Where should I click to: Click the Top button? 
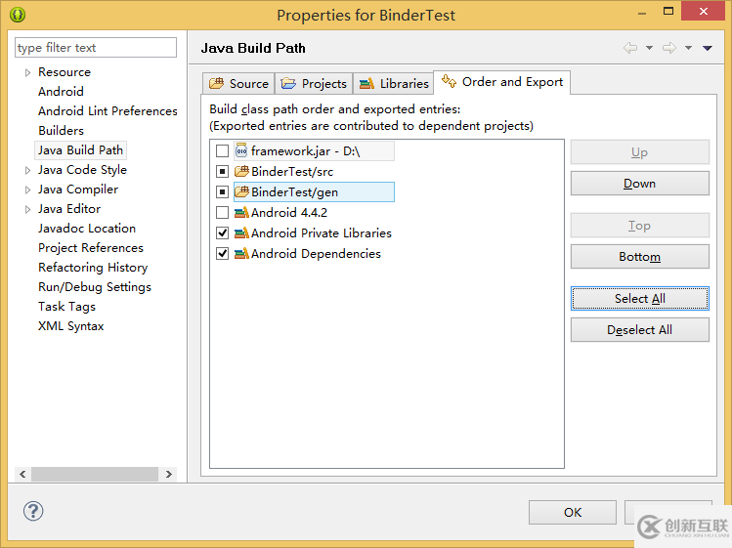pos(639,226)
